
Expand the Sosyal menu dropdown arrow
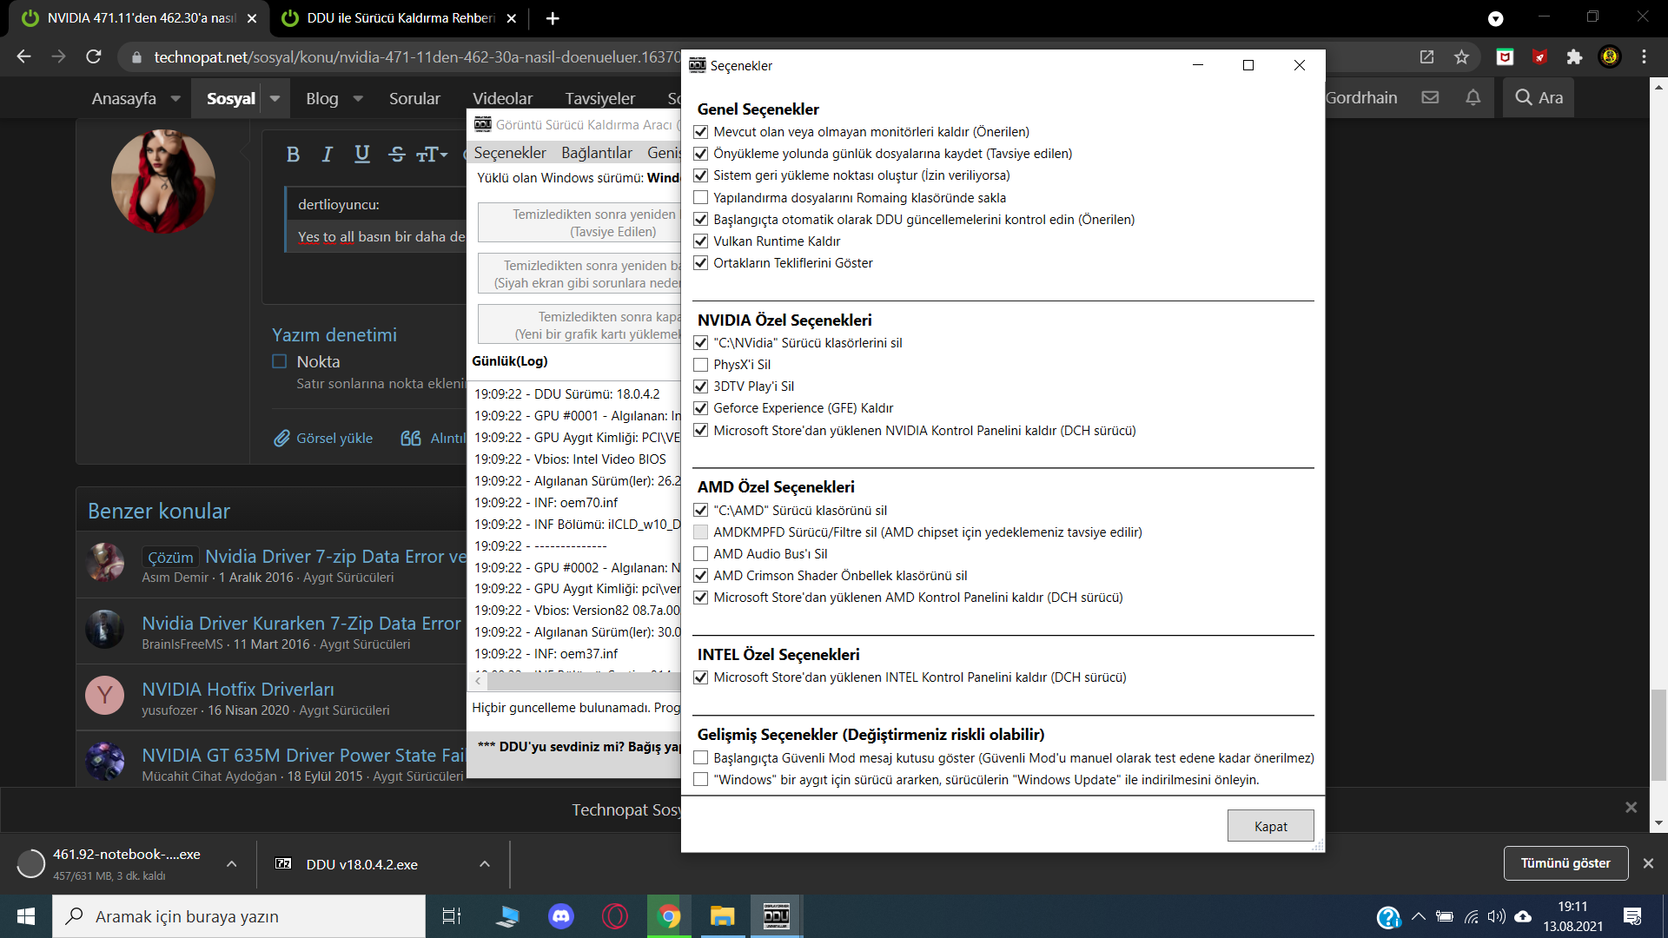click(275, 99)
